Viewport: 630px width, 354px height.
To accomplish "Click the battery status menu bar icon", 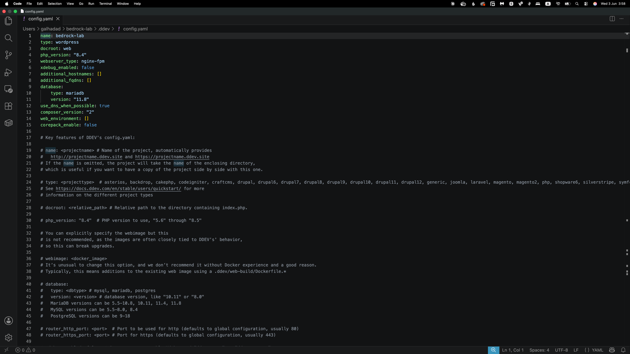I will coord(568,4).
